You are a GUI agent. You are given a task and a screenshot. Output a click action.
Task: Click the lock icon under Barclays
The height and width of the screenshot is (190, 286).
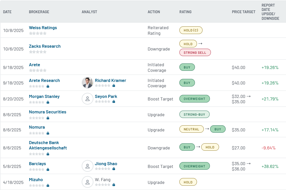coord(48,169)
